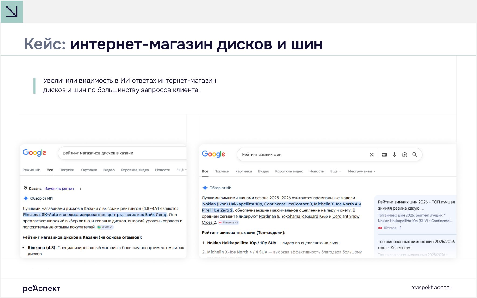
Task: Click the search field with 'рейтинг магазинов дисков в казани'
Action: tap(122, 153)
